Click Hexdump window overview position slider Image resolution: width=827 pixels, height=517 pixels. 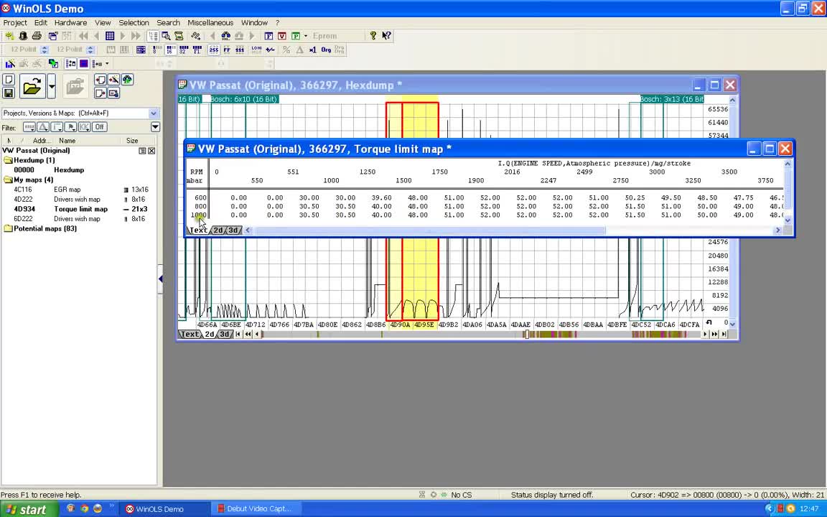point(526,334)
